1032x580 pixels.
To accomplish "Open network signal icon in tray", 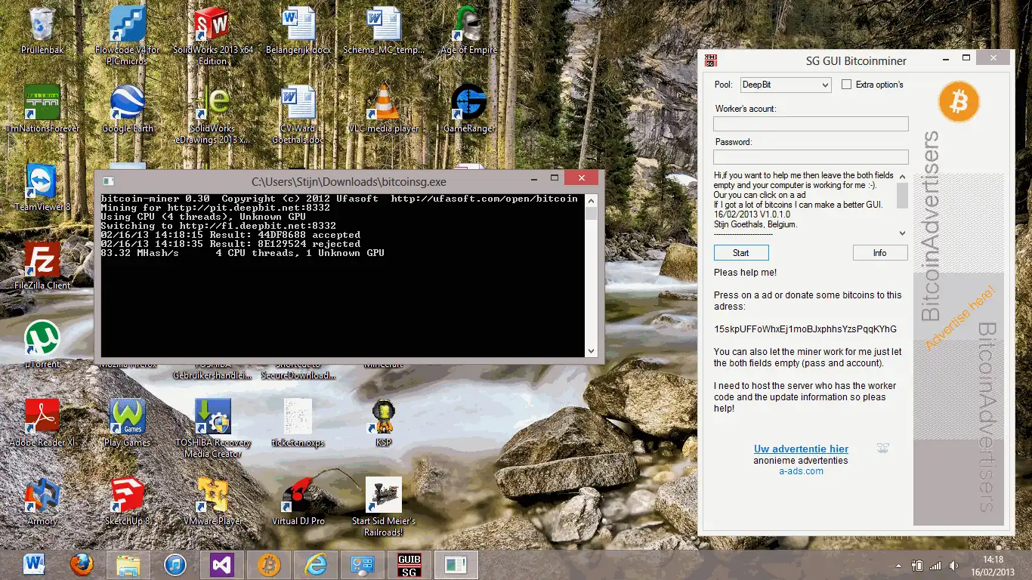I will point(936,565).
